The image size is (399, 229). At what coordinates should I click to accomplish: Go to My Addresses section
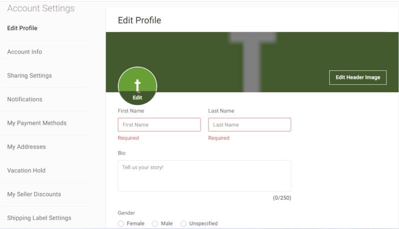26,147
